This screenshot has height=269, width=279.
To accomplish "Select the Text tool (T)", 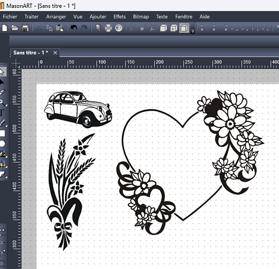I will [2, 113].
